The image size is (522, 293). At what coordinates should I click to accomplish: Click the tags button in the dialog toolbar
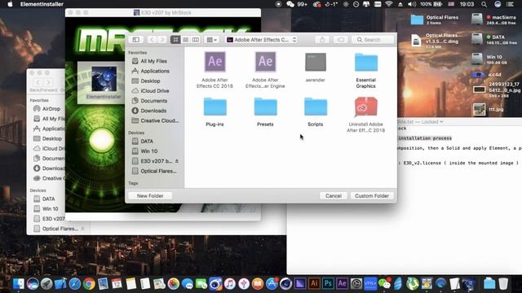(x=341, y=40)
